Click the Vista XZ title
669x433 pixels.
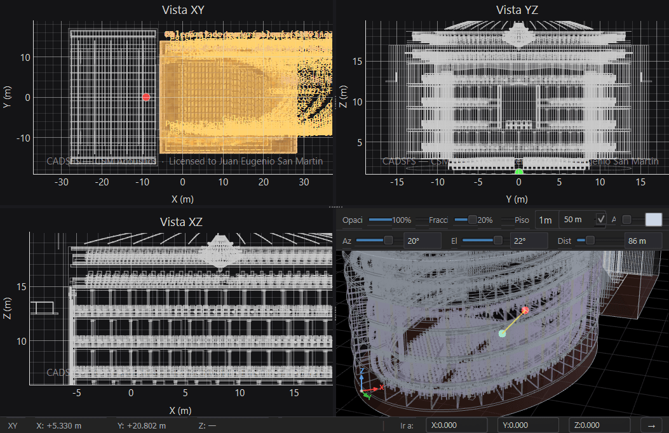[x=181, y=222]
